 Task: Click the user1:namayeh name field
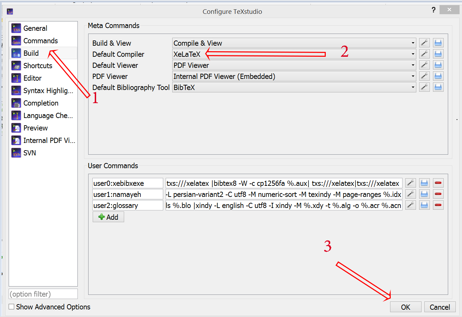pyautogui.click(x=128, y=194)
